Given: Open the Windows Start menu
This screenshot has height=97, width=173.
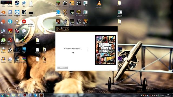Looking at the screenshot, I should coord(2,95).
